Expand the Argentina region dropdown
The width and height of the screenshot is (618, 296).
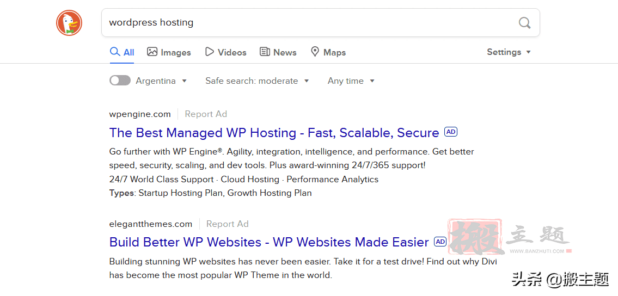pyautogui.click(x=161, y=81)
